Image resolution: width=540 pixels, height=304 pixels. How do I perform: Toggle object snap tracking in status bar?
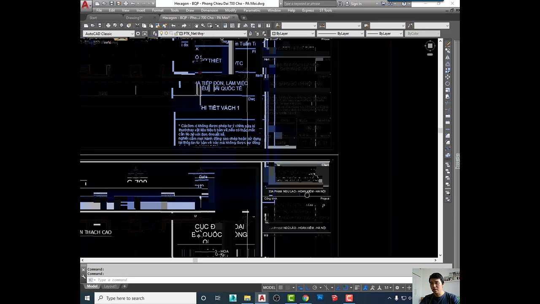pyautogui.click(x=338, y=288)
